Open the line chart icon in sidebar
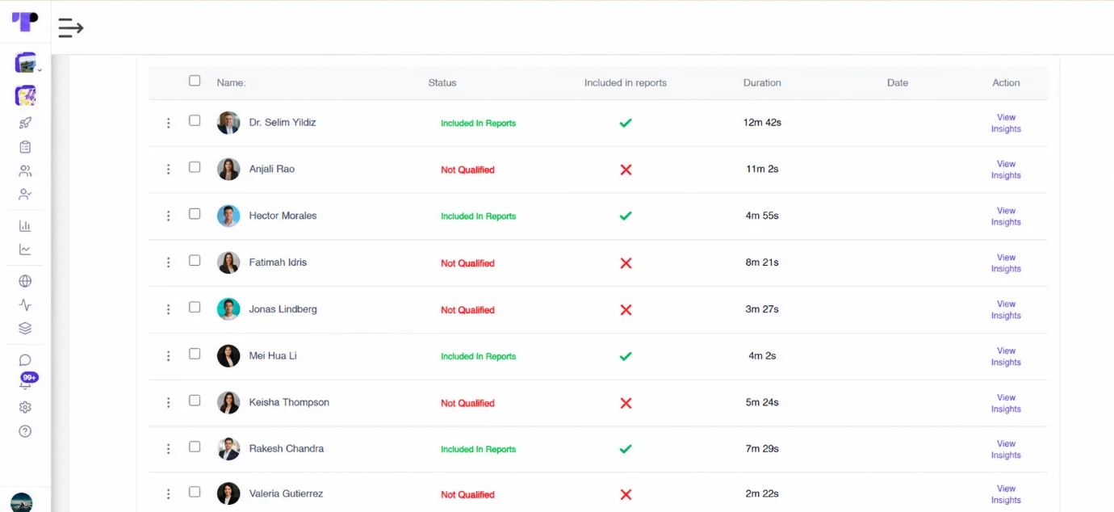1114x512 pixels. [25, 250]
